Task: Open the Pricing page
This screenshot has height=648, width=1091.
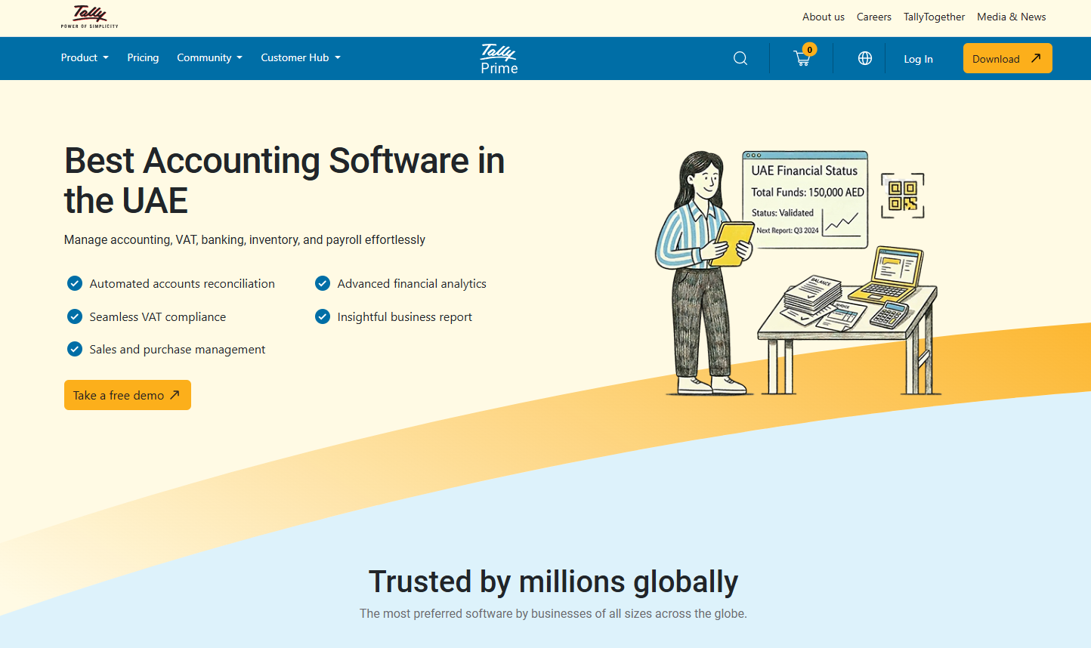Action: pyautogui.click(x=143, y=57)
